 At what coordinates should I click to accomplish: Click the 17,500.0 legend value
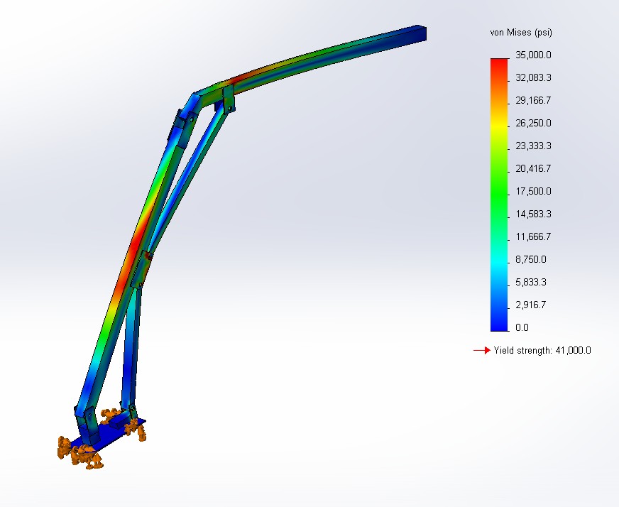[533, 191]
